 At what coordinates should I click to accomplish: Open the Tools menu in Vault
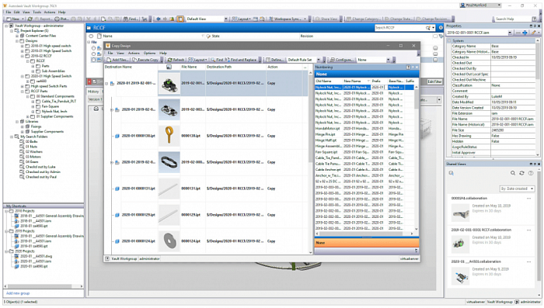37,12
